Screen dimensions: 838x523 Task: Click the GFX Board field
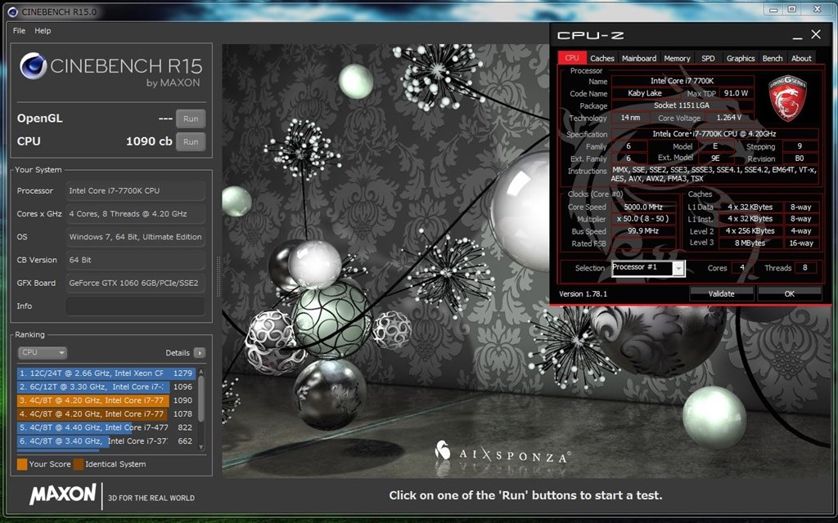(x=136, y=283)
